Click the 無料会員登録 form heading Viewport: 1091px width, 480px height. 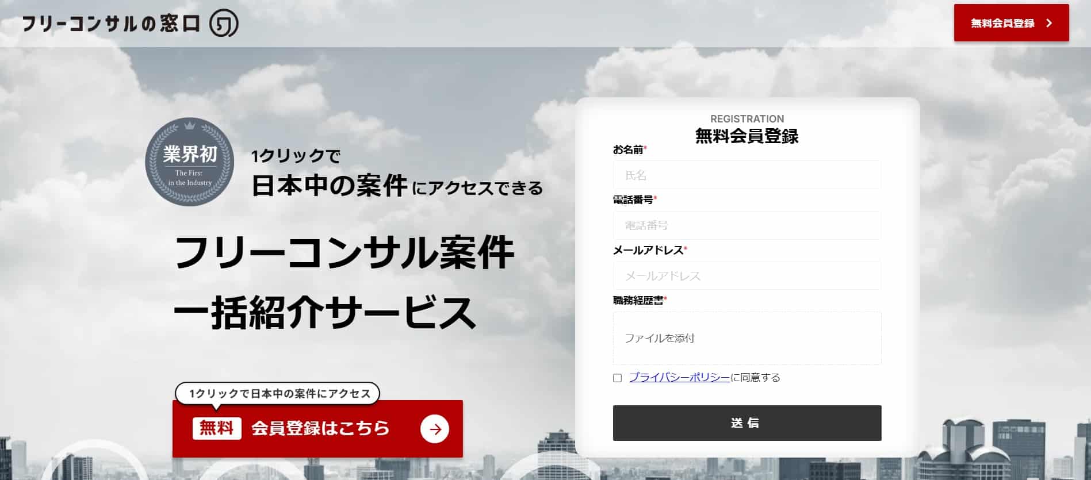pyautogui.click(x=747, y=136)
